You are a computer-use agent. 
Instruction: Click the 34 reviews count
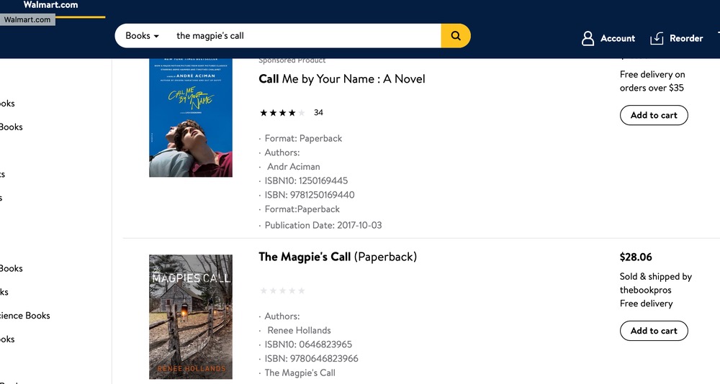(x=319, y=113)
